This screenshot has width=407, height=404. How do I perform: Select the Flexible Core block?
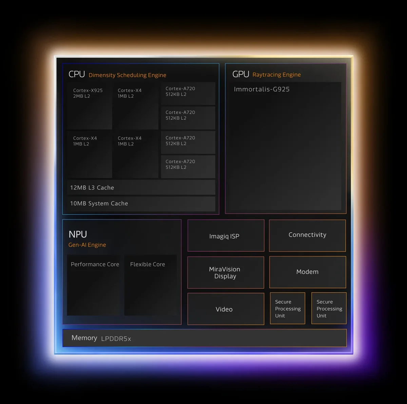150,285
